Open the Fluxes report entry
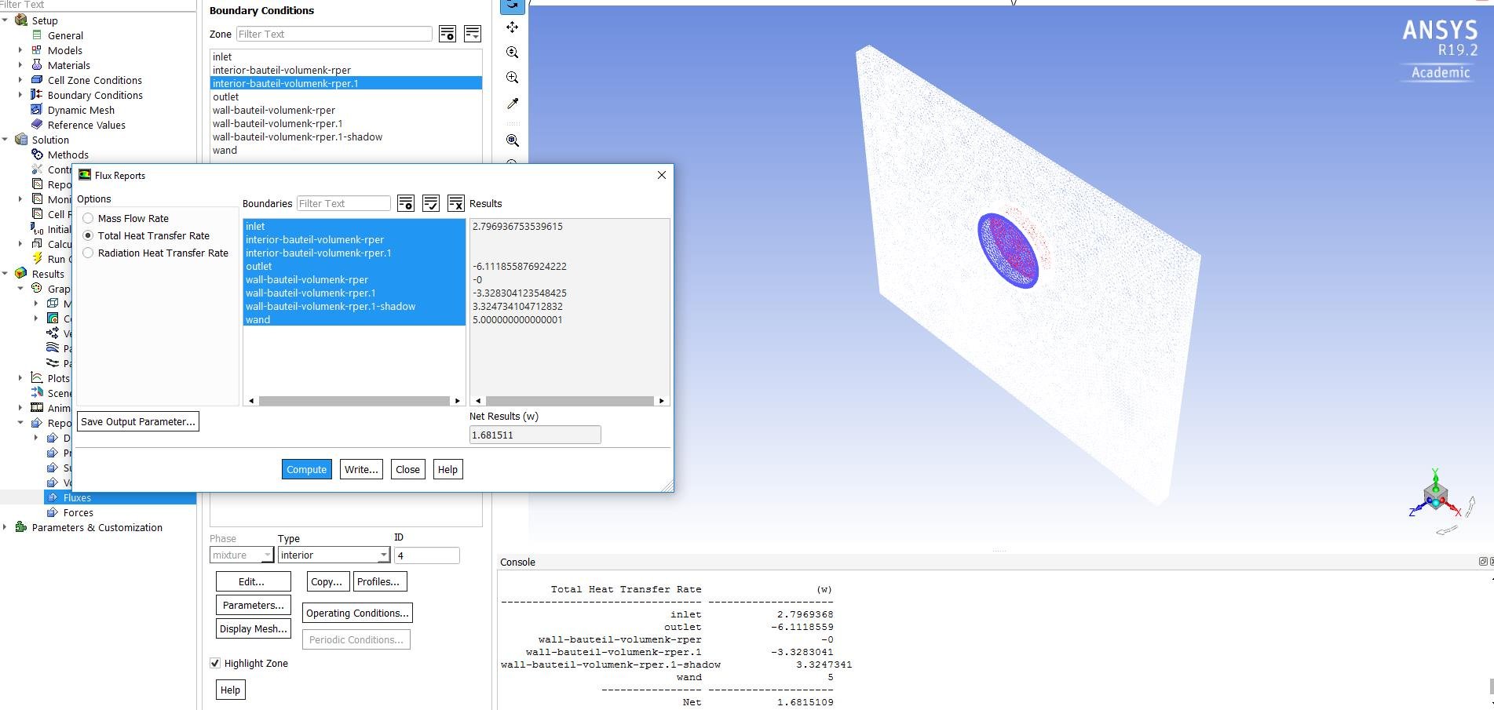The width and height of the screenshot is (1494, 710). pos(77,497)
